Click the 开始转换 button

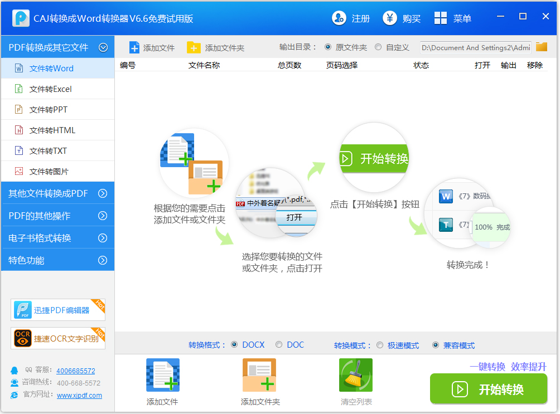(488, 389)
